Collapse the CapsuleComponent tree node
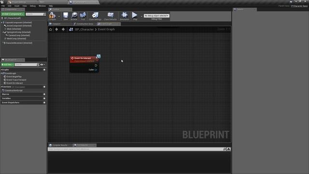This screenshot has height=174, width=309. click(x=2, y=23)
